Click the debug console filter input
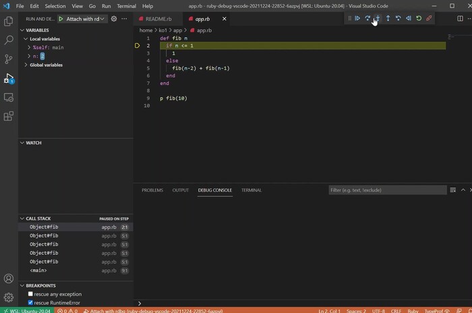The width and height of the screenshot is (472, 313). [387, 190]
